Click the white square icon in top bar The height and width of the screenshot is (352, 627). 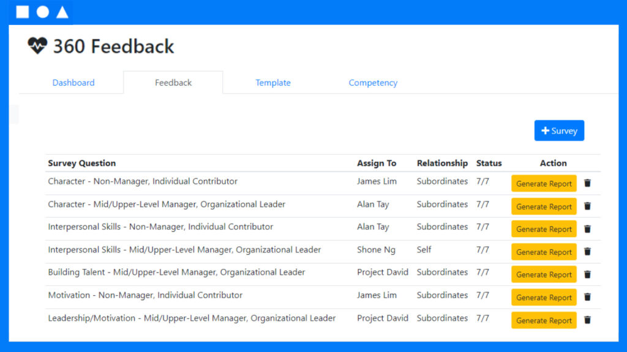pyautogui.click(x=23, y=12)
